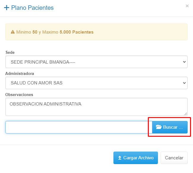The image size is (193, 173).
Task: Click the Administradora field label
Action: click(x=20, y=73)
